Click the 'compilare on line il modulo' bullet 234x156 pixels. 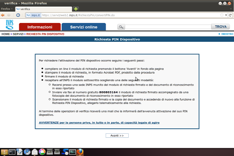pyautogui.click(x=104, y=69)
